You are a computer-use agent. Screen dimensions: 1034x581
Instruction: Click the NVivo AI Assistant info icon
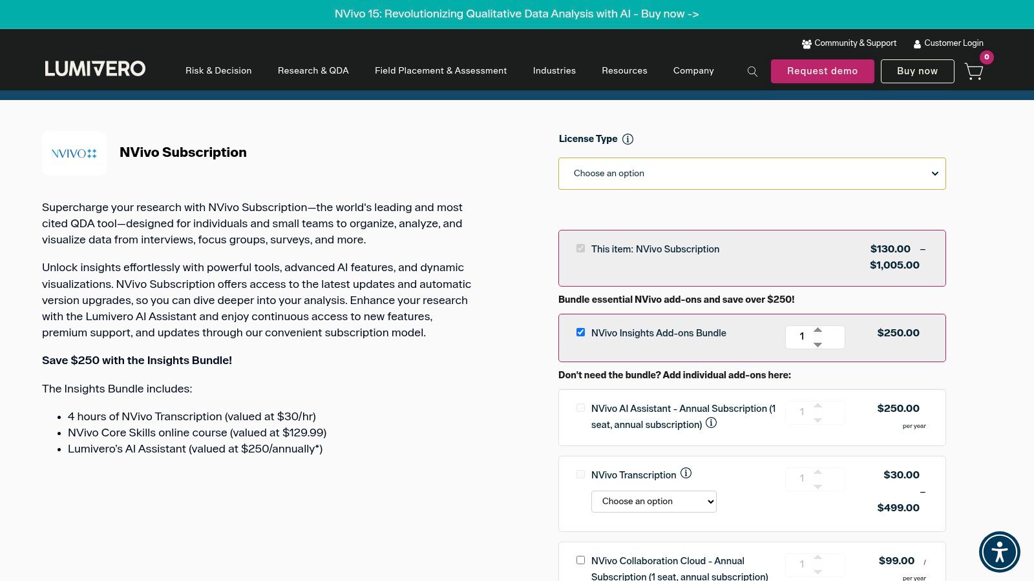tap(712, 423)
